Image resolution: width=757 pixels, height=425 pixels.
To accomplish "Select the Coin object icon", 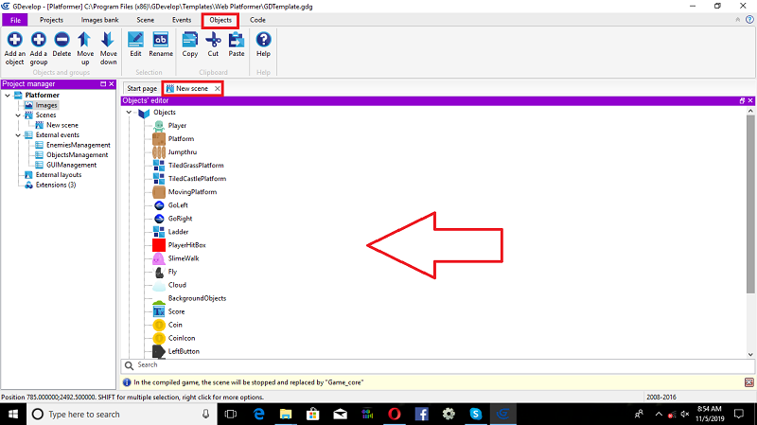I will pyautogui.click(x=159, y=325).
